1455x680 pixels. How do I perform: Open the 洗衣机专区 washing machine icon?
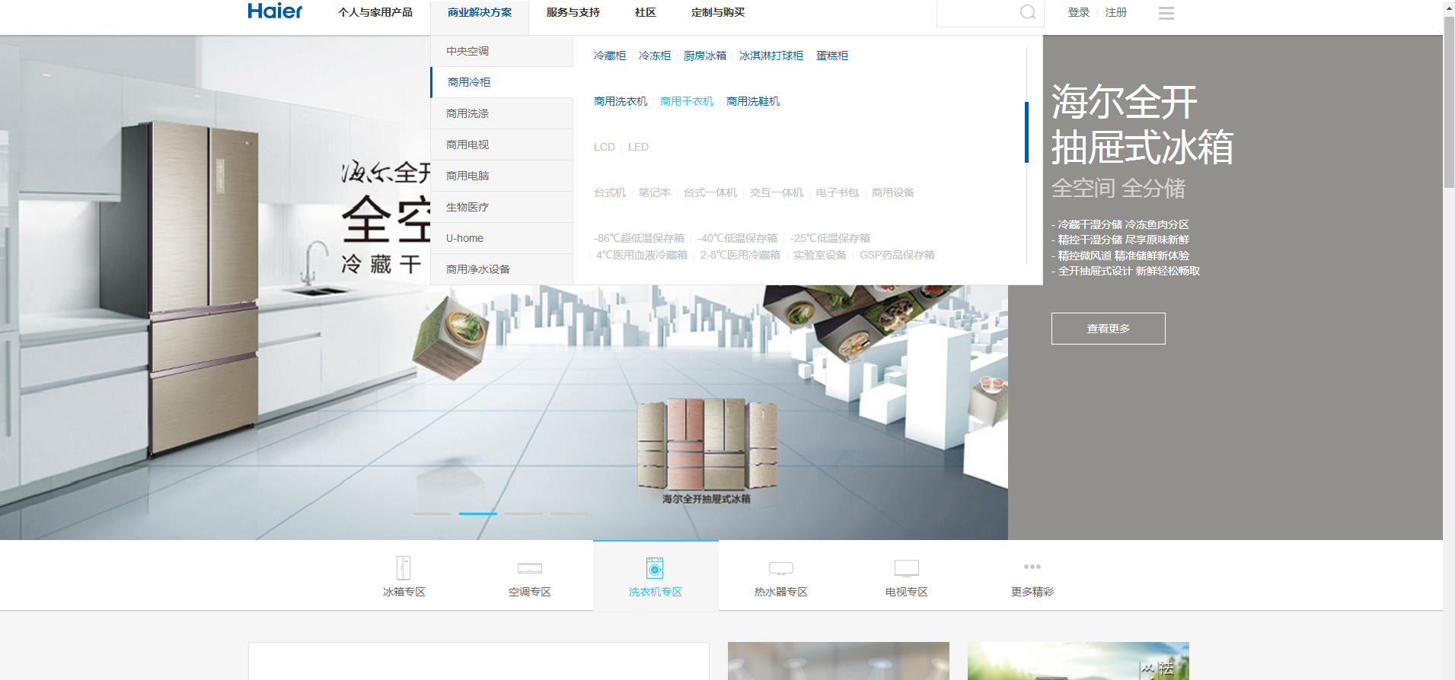tap(655, 568)
